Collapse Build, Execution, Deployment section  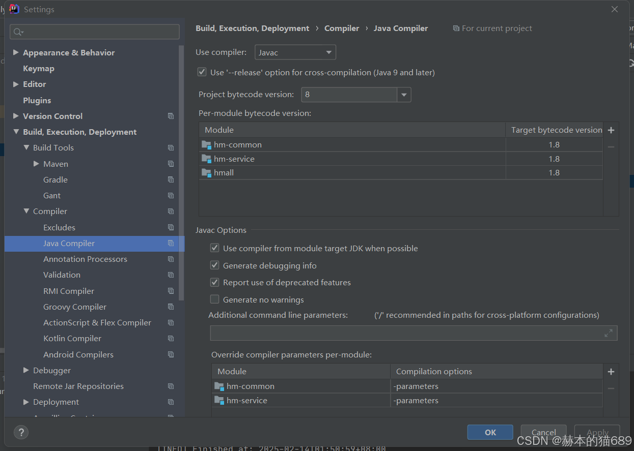click(x=16, y=132)
